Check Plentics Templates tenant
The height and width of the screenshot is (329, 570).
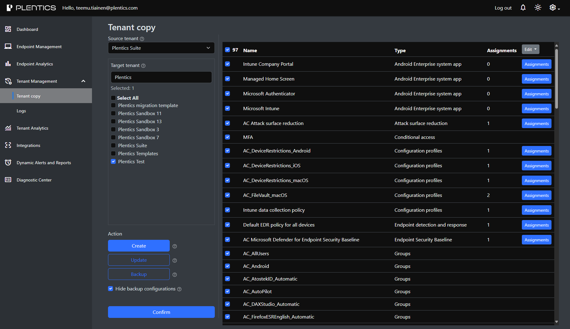pyautogui.click(x=113, y=153)
